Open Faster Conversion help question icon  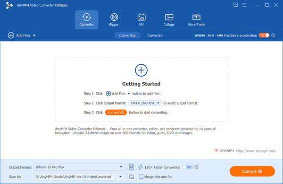coord(196,167)
